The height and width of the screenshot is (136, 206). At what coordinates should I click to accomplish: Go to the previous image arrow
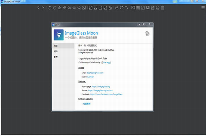pyautogui.click(x=38, y=8)
